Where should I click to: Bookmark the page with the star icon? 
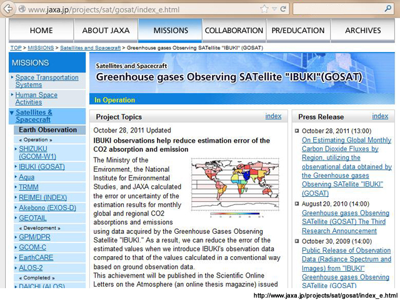264,9
